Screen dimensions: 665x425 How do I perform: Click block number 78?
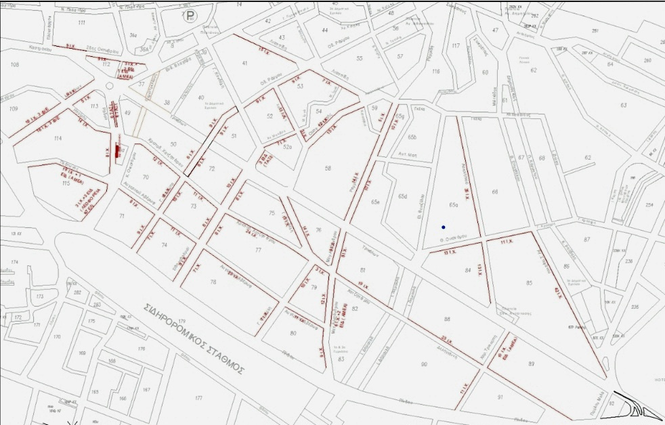coord(213,282)
